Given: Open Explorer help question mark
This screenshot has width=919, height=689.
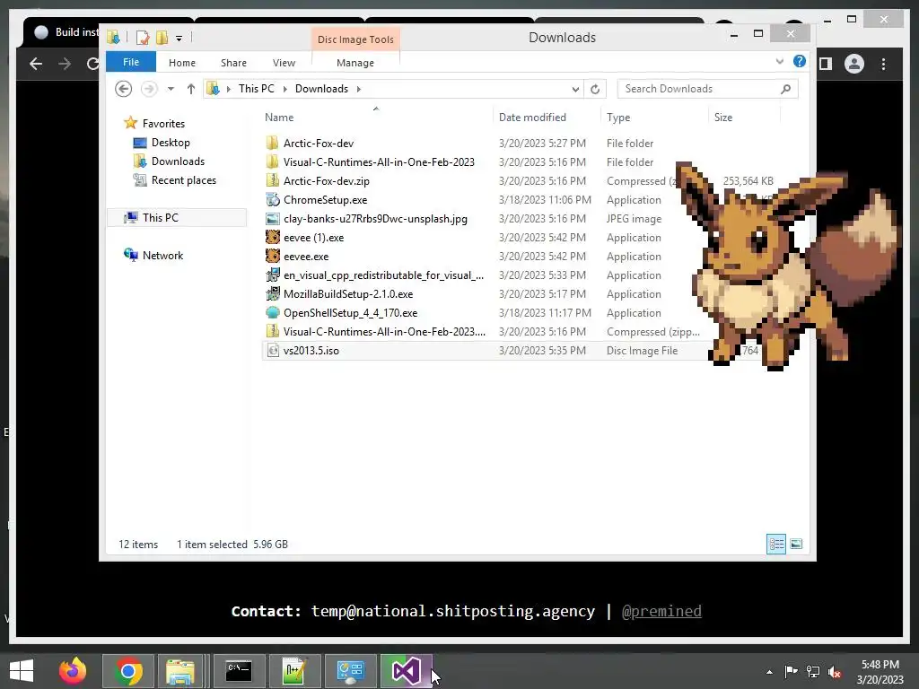Looking at the screenshot, I should pyautogui.click(x=800, y=62).
